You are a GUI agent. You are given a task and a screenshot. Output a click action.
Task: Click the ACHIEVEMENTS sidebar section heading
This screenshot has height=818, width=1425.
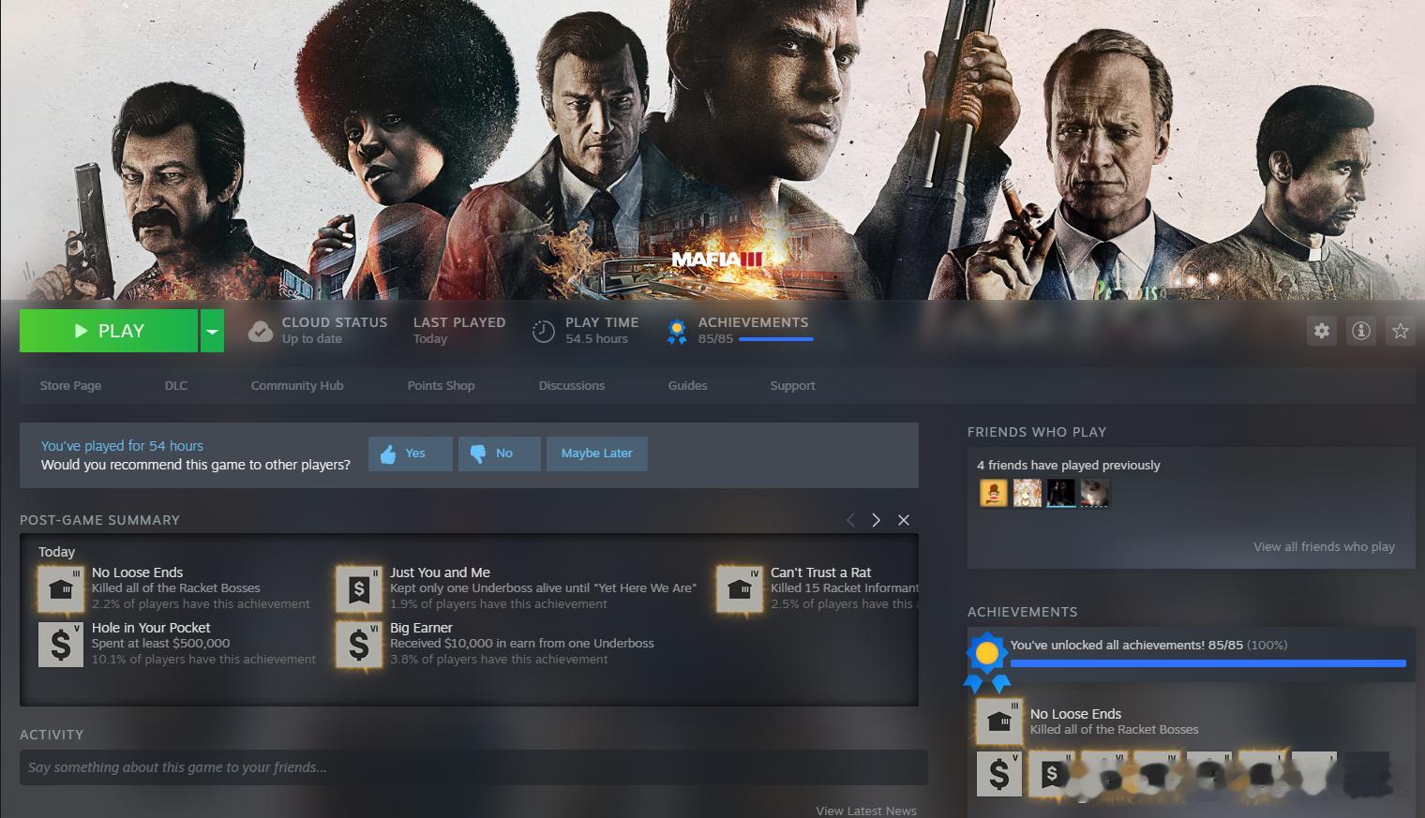(1022, 612)
